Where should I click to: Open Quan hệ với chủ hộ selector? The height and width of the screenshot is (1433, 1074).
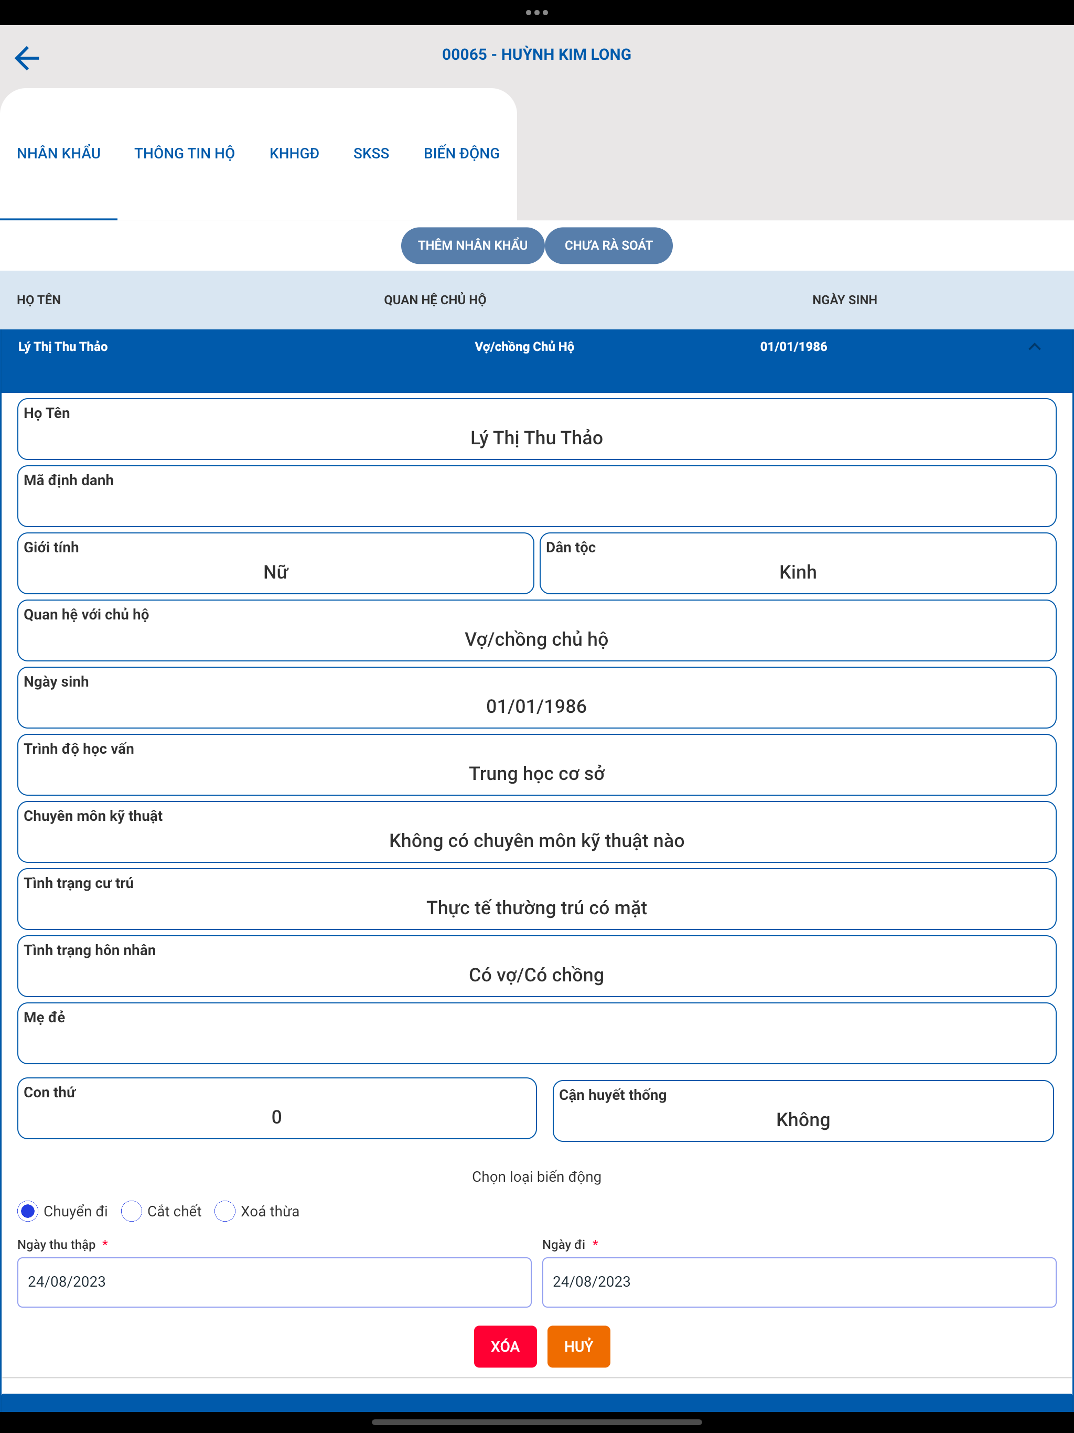coord(537,630)
